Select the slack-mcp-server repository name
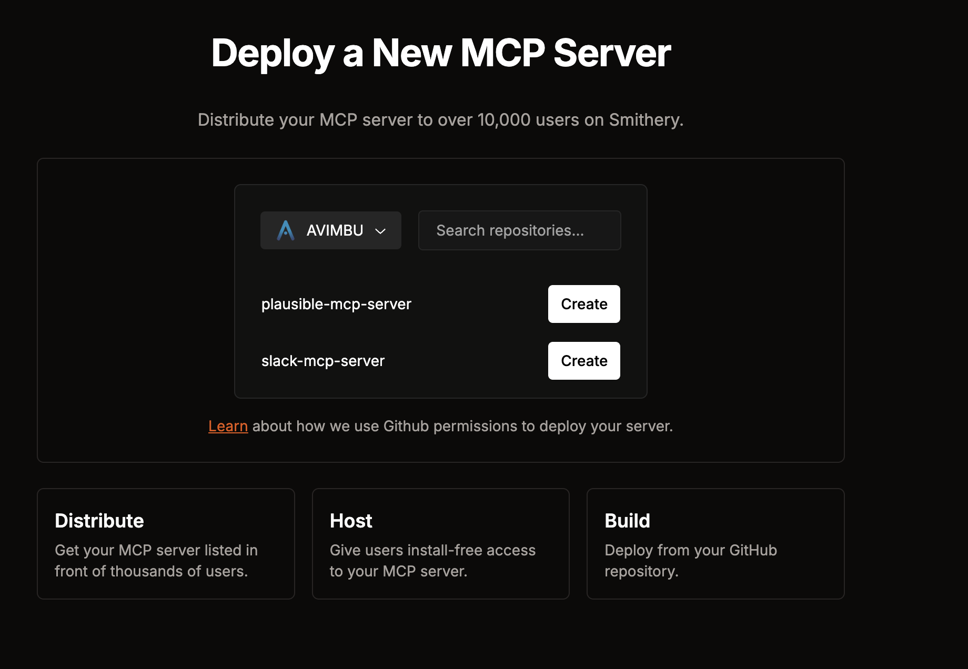 tap(323, 361)
